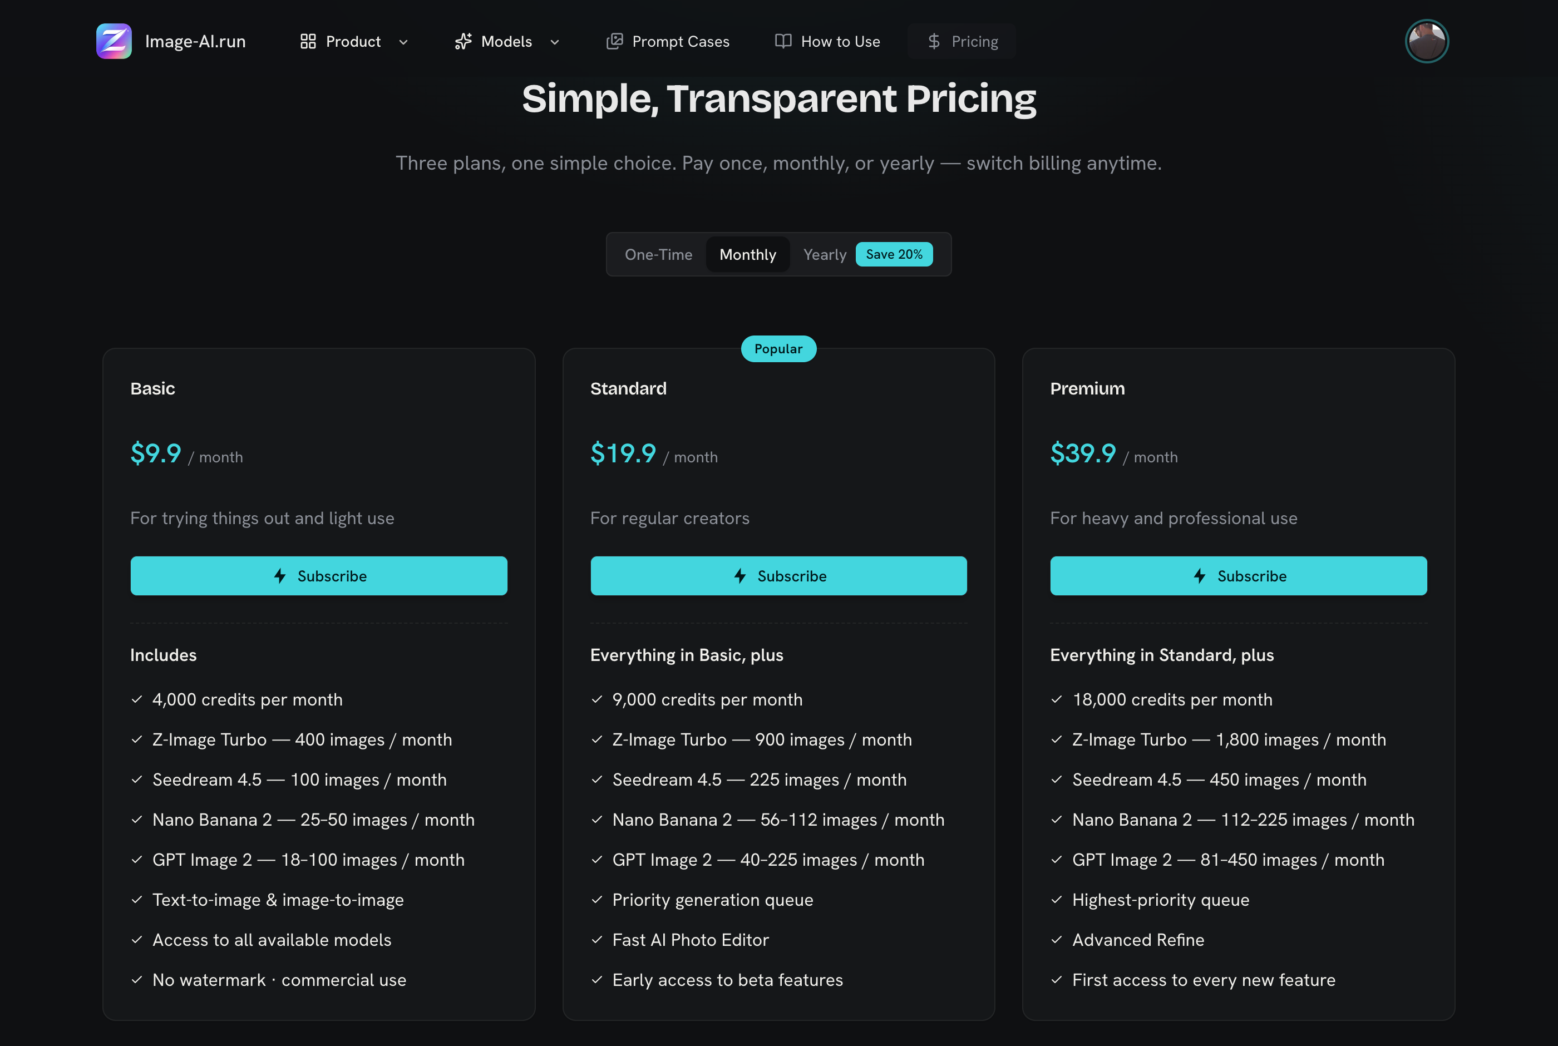Subscribe to the Basic plan
The image size is (1558, 1046).
pos(319,576)
